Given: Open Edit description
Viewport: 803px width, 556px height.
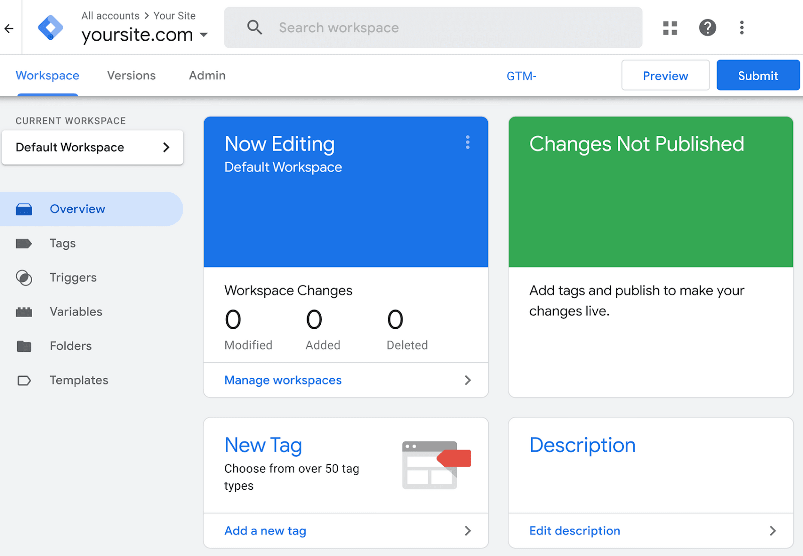Looking at the screenshot, I should click(x=575, y=530).
